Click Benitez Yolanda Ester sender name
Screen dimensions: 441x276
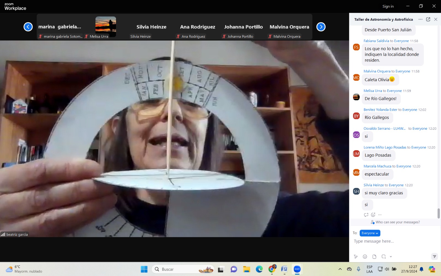[x=380, y=110]
